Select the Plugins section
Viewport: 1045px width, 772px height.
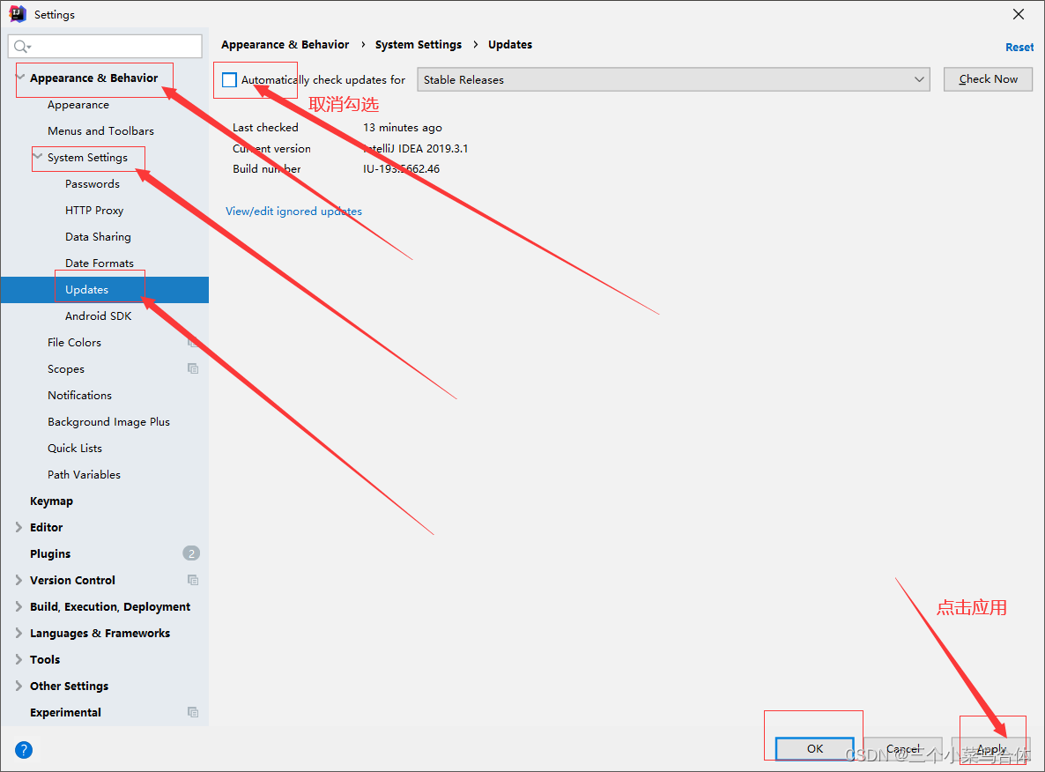(50, 554)
